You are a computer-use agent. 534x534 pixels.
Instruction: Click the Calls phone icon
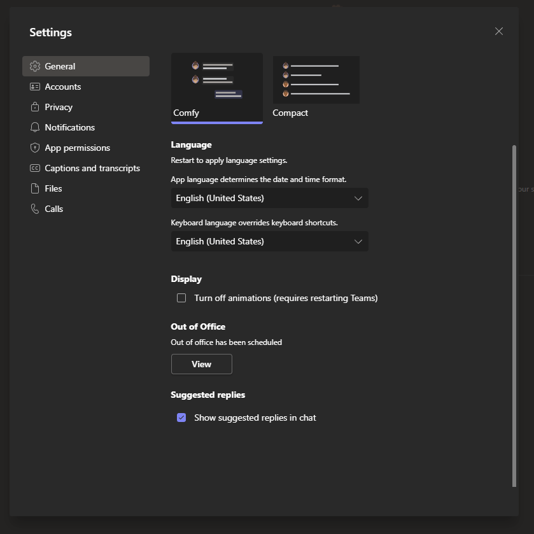[35, 209]
